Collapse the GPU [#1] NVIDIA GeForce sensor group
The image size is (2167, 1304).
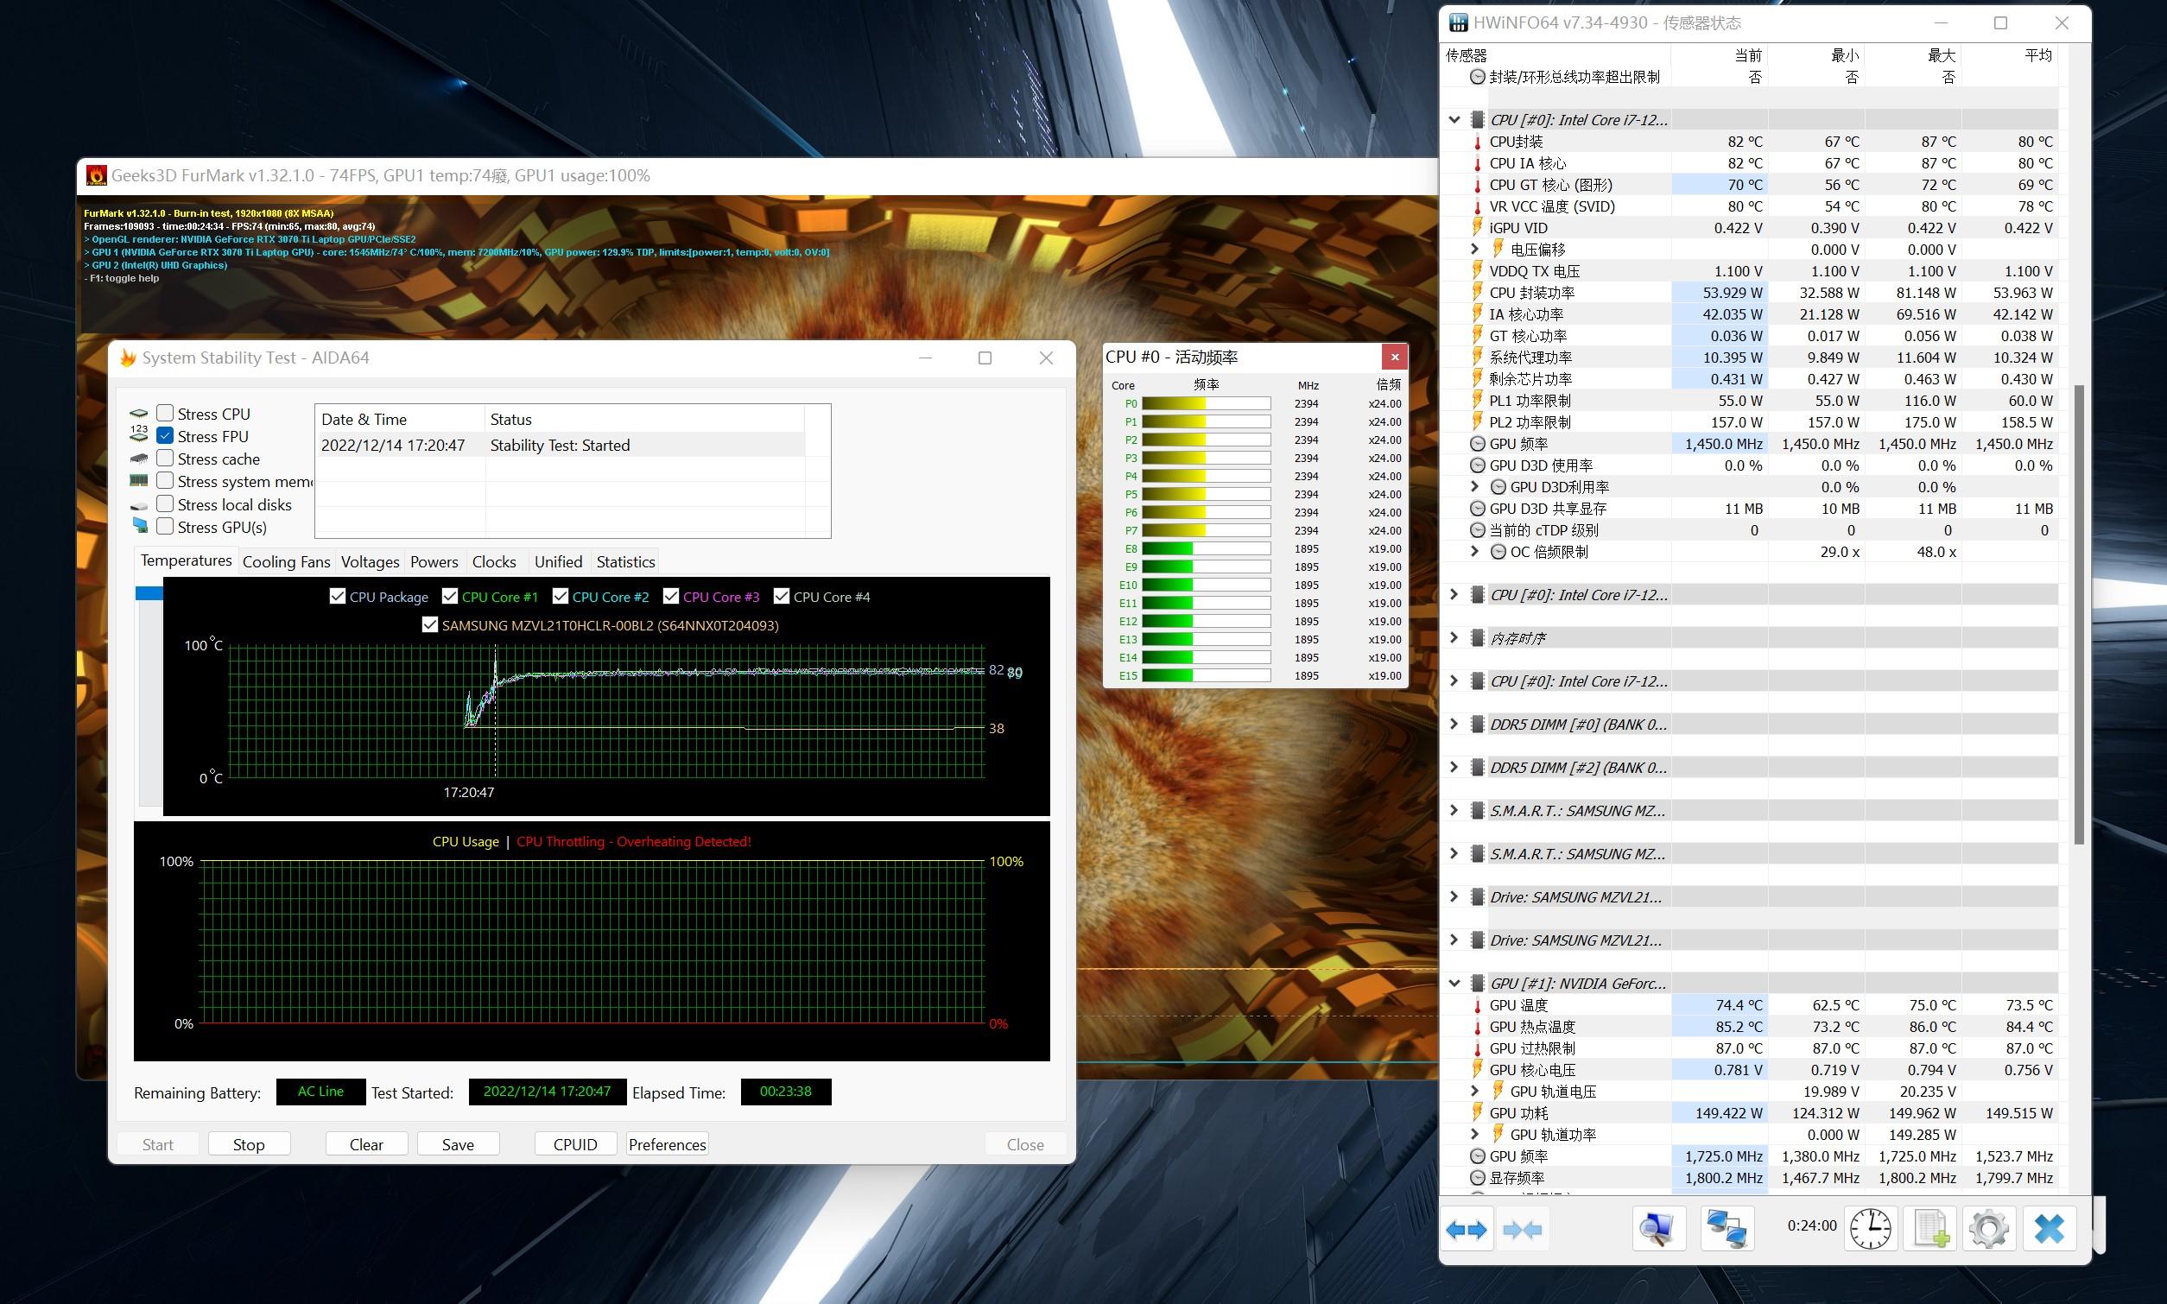pos(1454,984)
